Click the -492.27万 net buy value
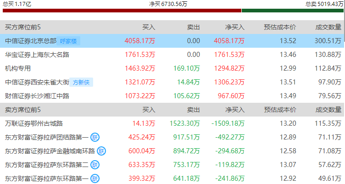 pyautogui.click(x=230, y=137)
